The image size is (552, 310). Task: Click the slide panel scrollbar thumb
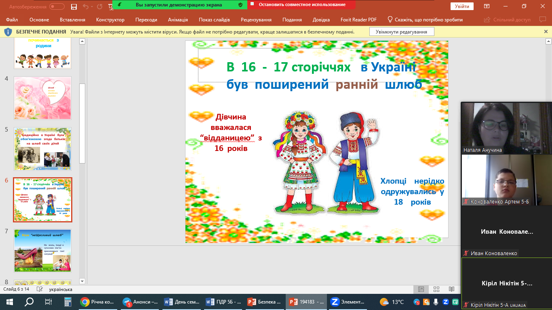tap(82, 123)
